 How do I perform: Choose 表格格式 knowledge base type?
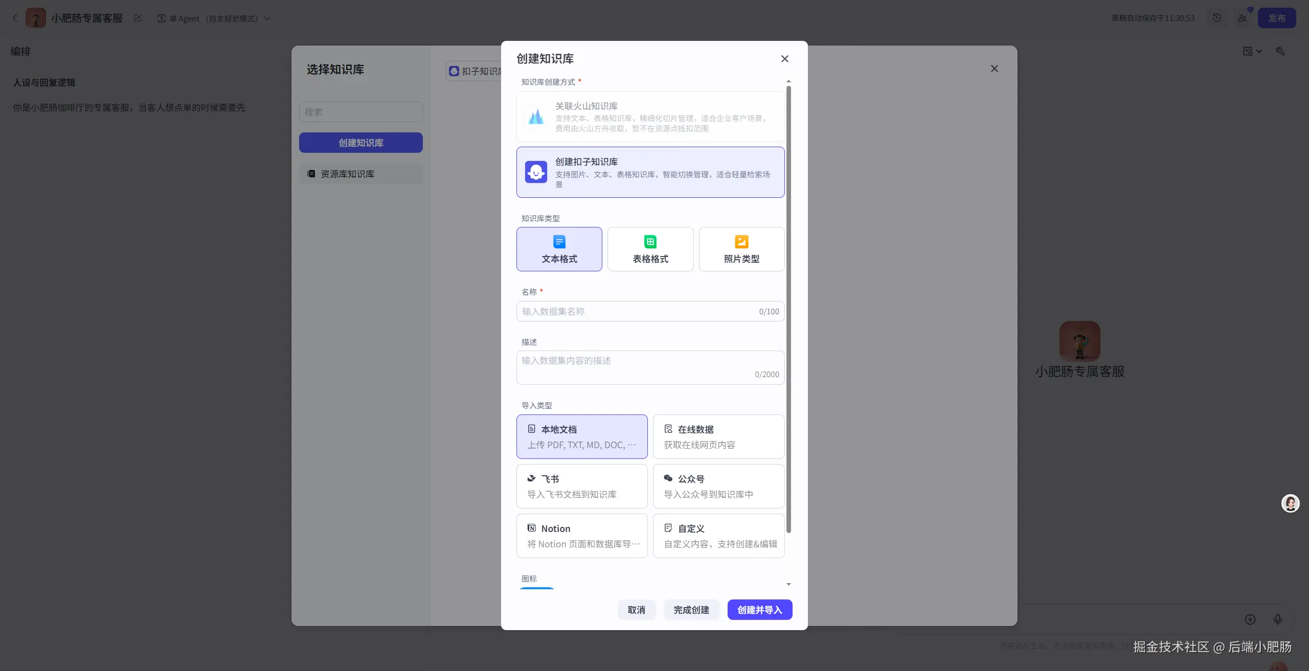click(650, 249)
